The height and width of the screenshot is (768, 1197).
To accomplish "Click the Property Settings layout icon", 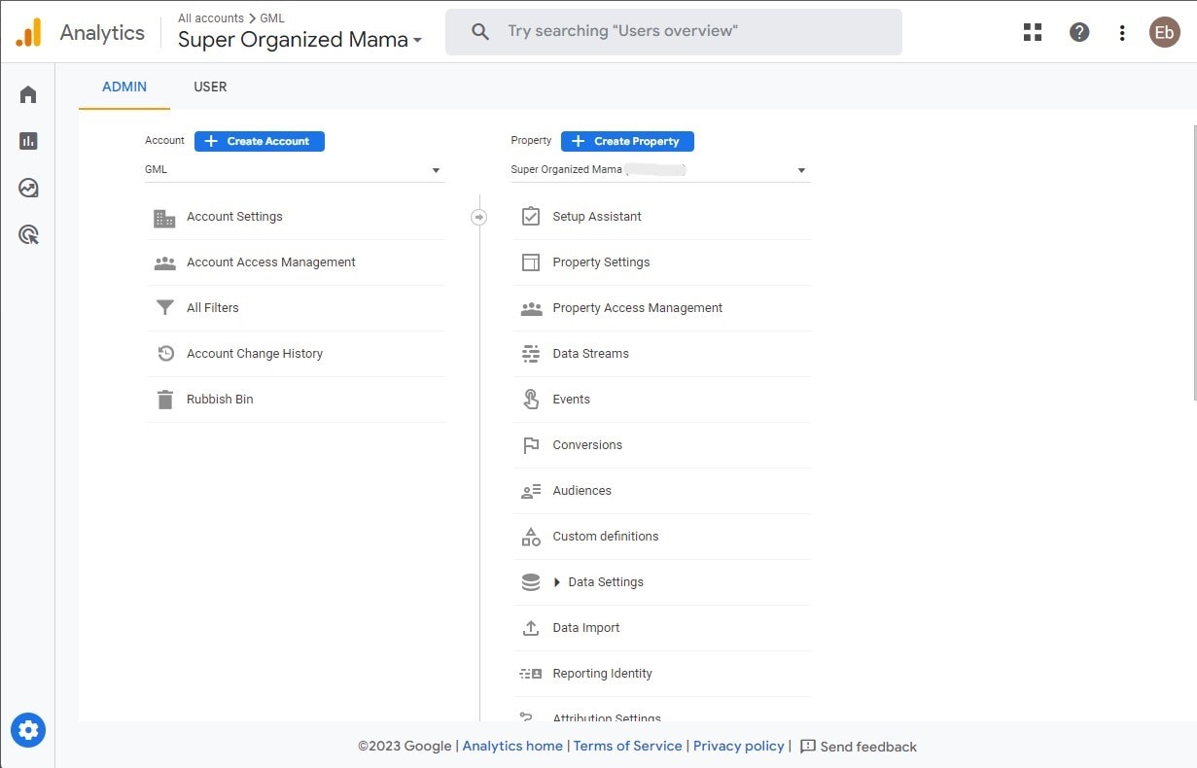I will pyautogui.click(x=531, y=262).
